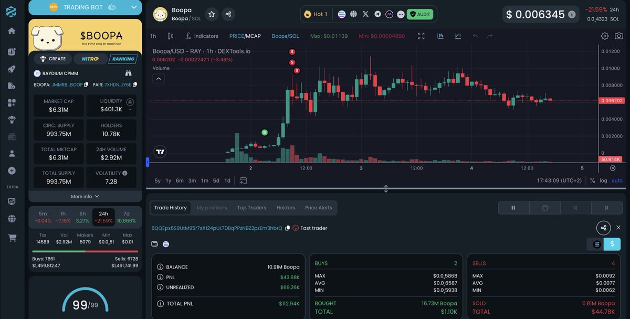The height and width of the screenshot is (319, 630).
Task: Select the 7d performance period tab
Action: pyautogui.click(x=126, y=217)
